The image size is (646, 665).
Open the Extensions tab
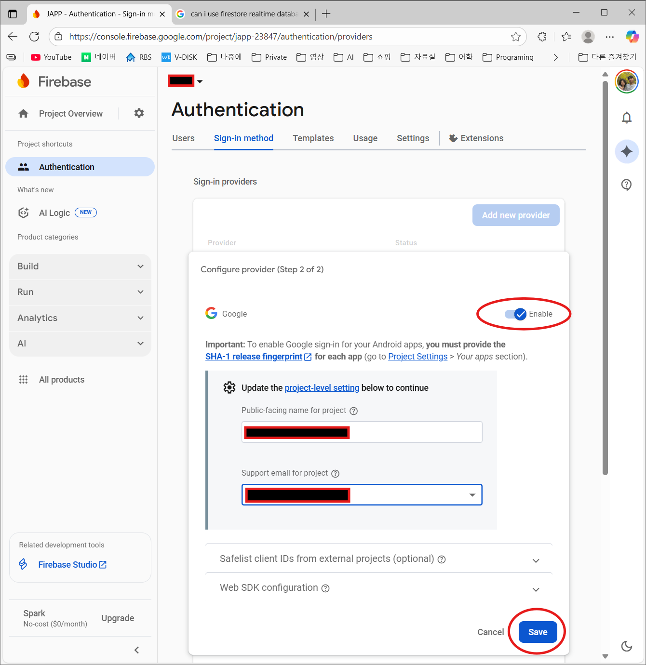tap(476, 138)
